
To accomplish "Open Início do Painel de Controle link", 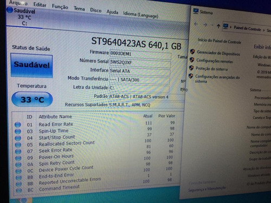I will tap(220, 41).
